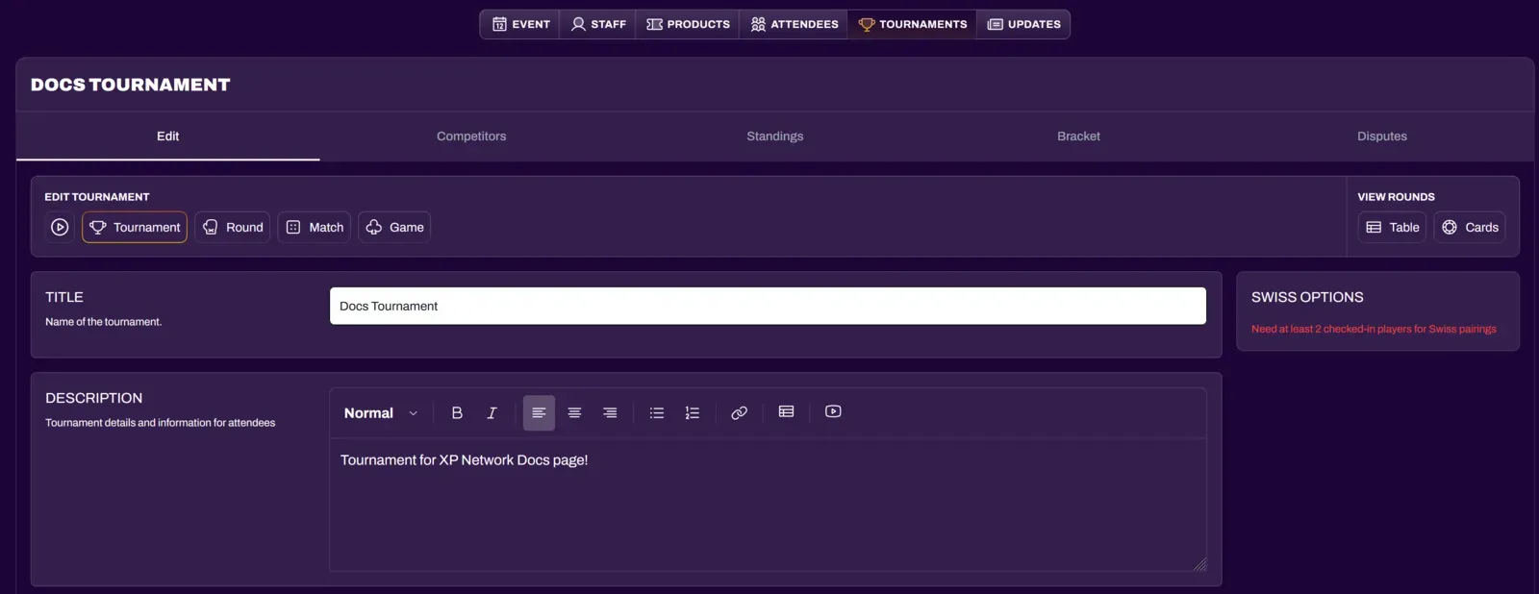Click the tournament title input field

(x=768, y=307)
